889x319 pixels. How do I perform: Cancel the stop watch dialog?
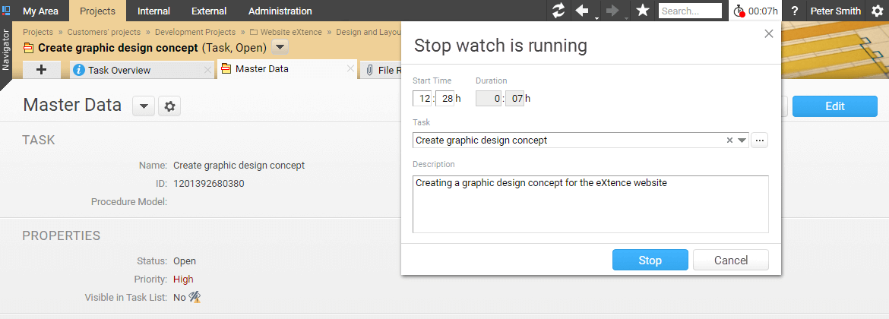tap(730, 260)
